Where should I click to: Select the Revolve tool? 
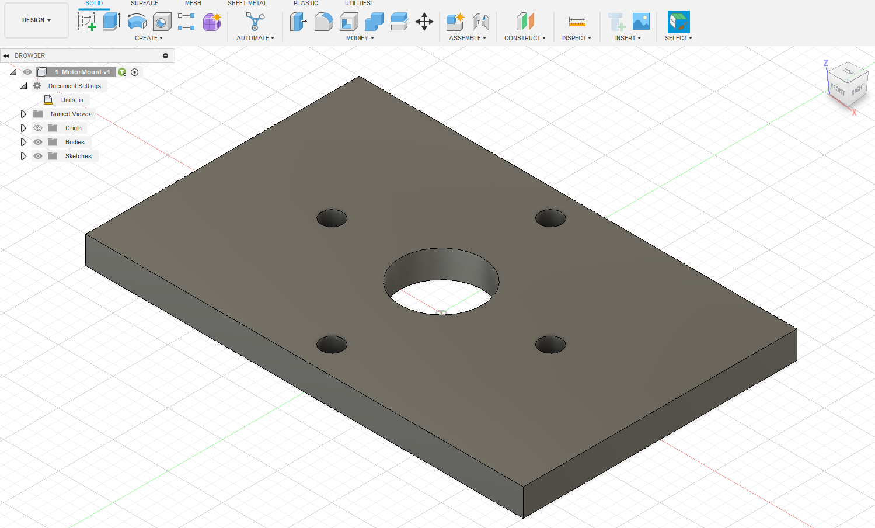tap(137, 22)
